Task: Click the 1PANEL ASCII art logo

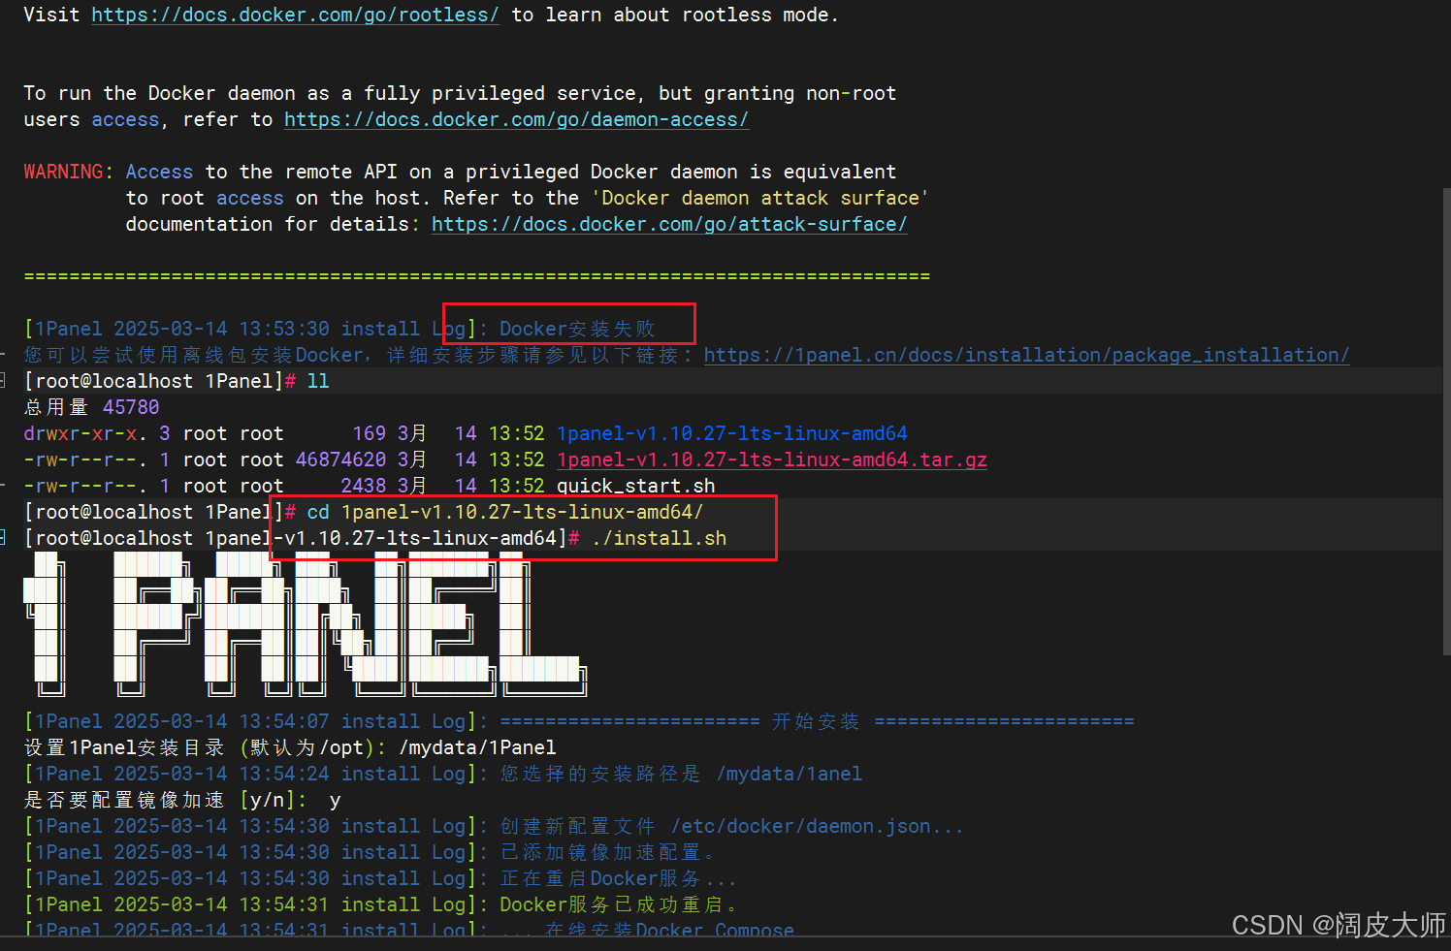Action: tap(305, 625)
